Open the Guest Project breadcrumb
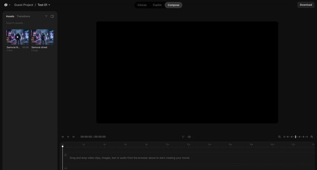The image size is (317, 170). 24,5
